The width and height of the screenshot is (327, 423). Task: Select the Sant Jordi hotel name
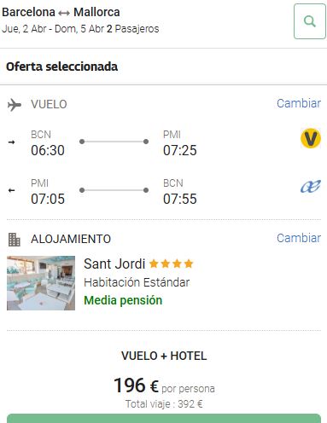pyautogui.click(x=114, y=264)
